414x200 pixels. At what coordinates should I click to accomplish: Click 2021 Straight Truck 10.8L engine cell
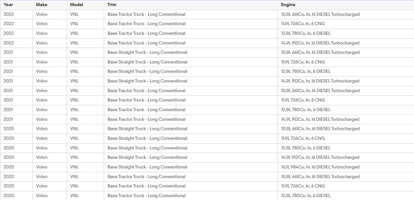(x=346, y=52)
